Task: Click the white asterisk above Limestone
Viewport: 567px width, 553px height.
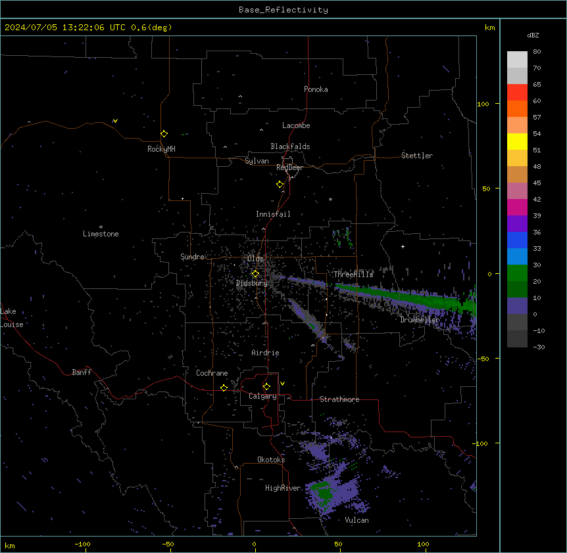Action: (101, 227)
